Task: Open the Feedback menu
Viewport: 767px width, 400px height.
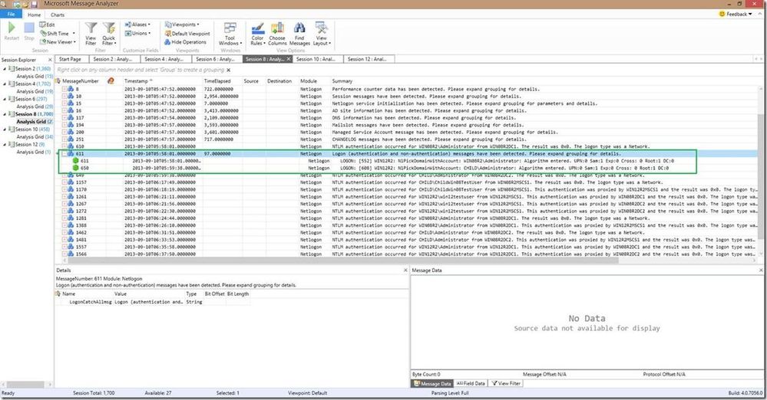Action: (x=736, y=14)
